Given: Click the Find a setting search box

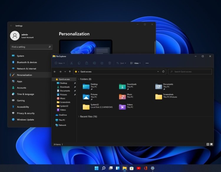Looking at the screenshot, I should point(31,47).
